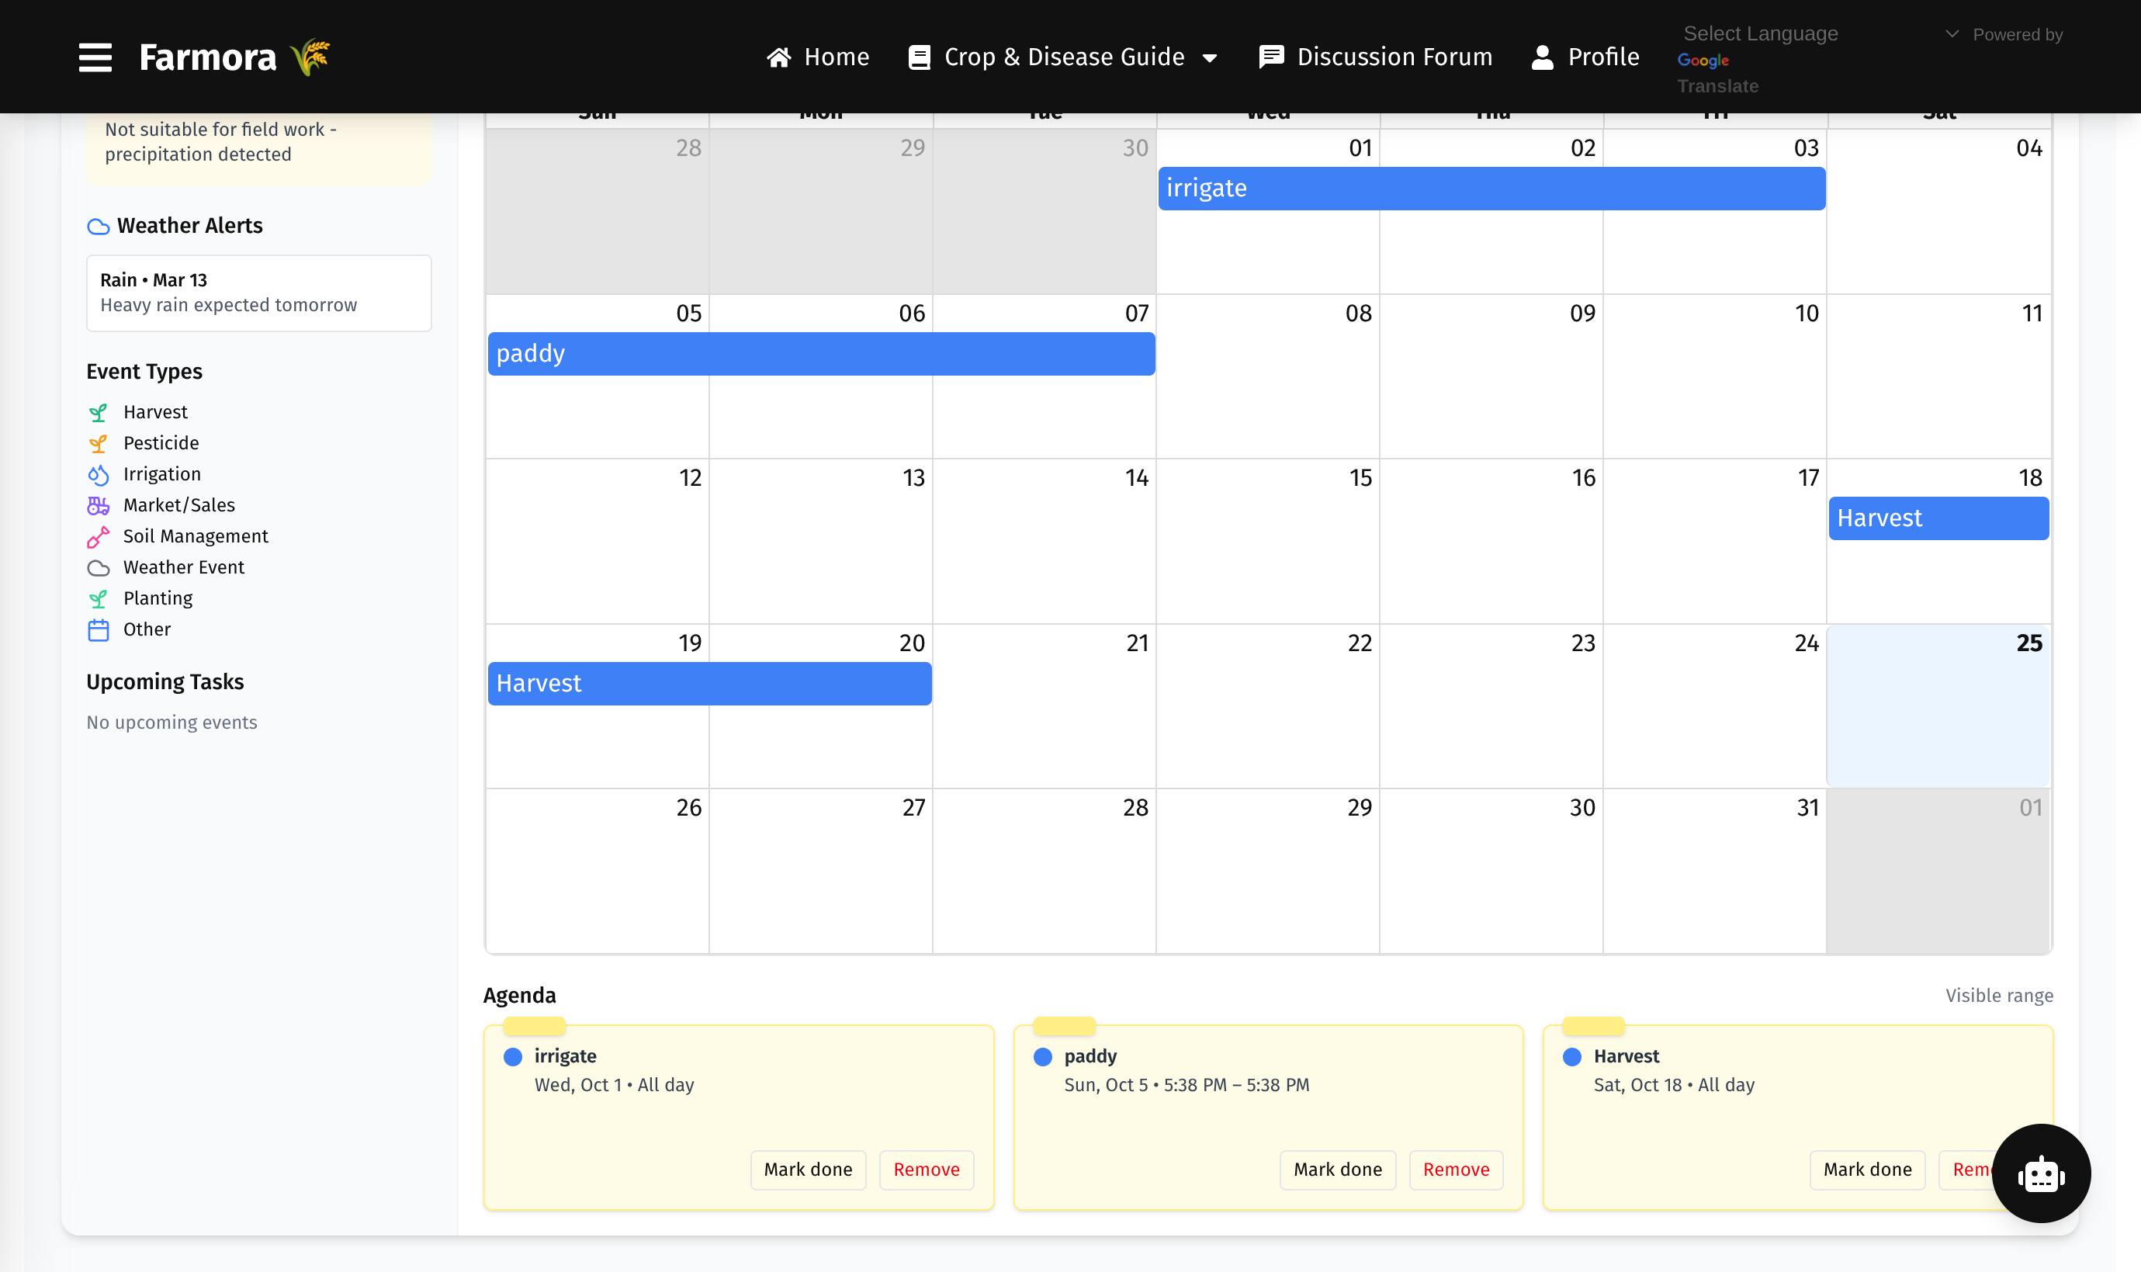Viewport: 2141px width, 1272px height.
Task: Click the Irrigation water drop icon
Action: click(x=99, y=475)
